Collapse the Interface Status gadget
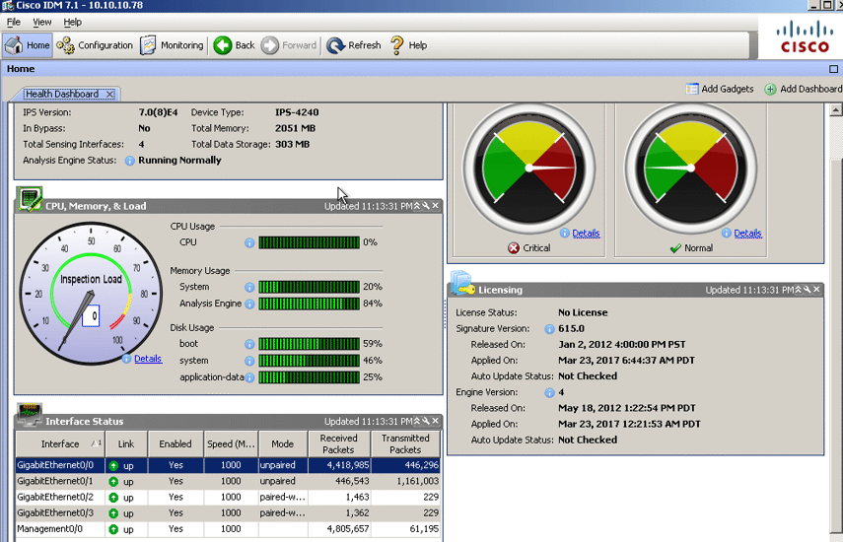 point(417,421)
